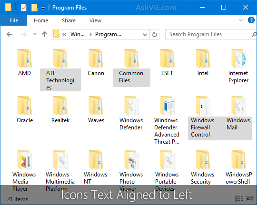
Task: Select Windows Defender Advanced Threat folder icon
Action: [168, 106]
